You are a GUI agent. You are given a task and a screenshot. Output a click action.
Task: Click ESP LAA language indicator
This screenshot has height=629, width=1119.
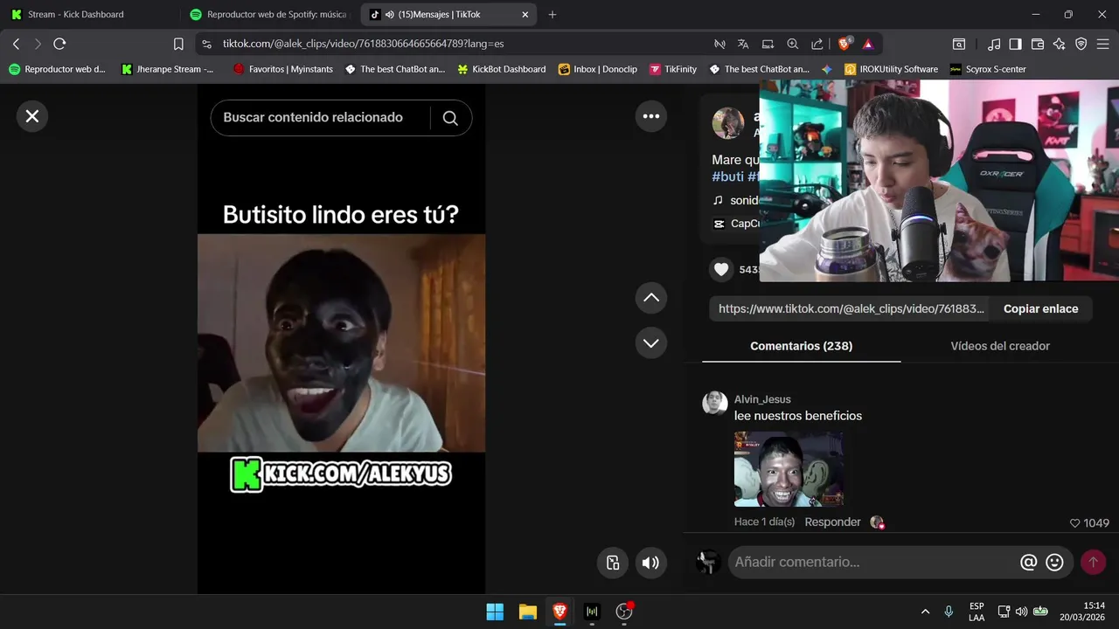(x=977, y=612)
